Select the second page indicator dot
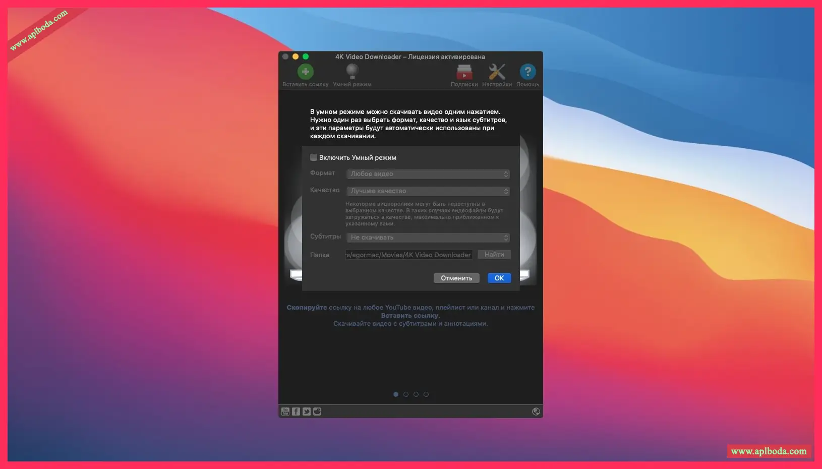This screenshot has height=469, width=822. (x=406, y=394)
